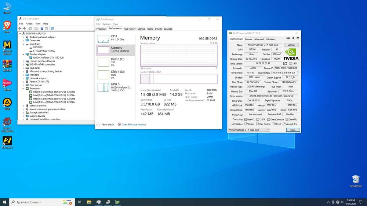Open the notification center icon
The width and height of the screenshot is (367, 206).
(x=361, y=202)
